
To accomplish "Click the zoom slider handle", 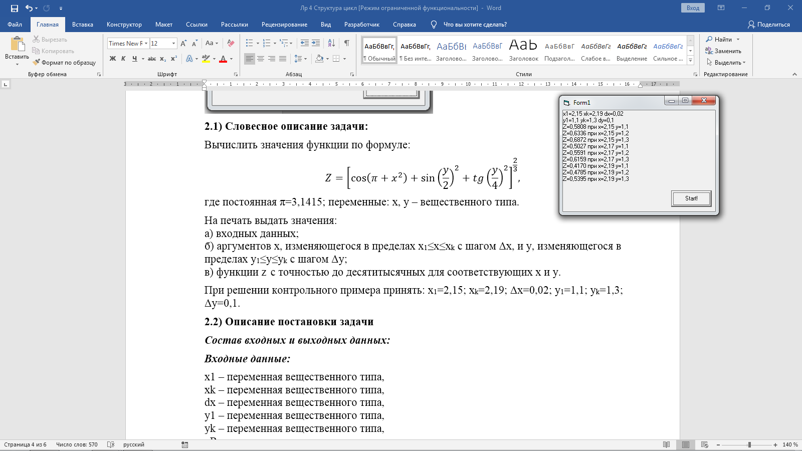I will pyautogui.click(x=749, y=444).
